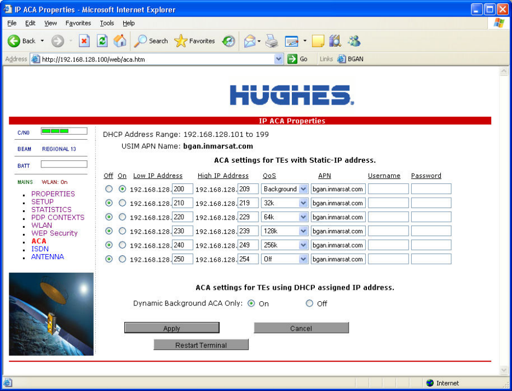Click the C/N0 signal strength bar
This screenshot has width=512, height=391.
[64, 131]
